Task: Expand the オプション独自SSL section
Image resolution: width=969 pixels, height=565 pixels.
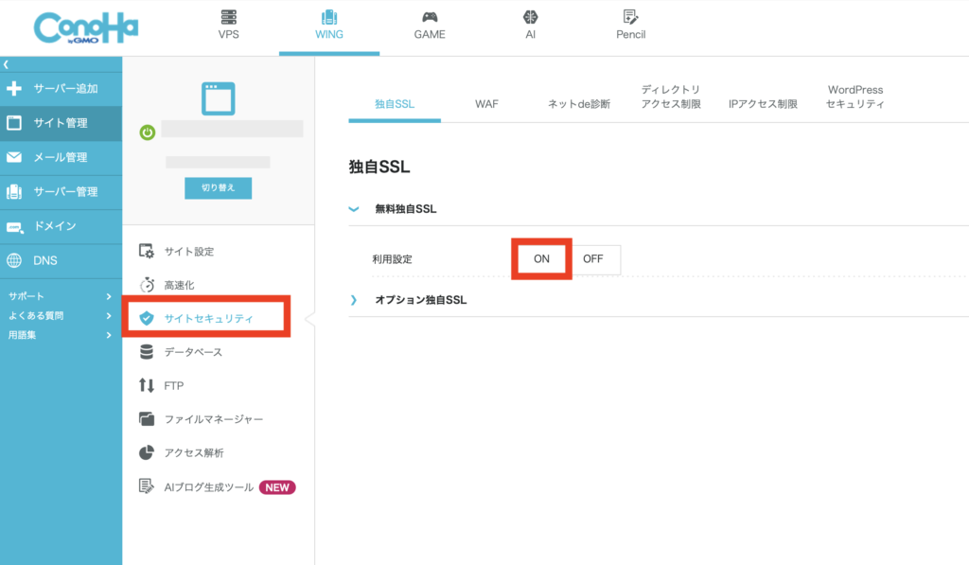Action: click(x=354, y=300)
